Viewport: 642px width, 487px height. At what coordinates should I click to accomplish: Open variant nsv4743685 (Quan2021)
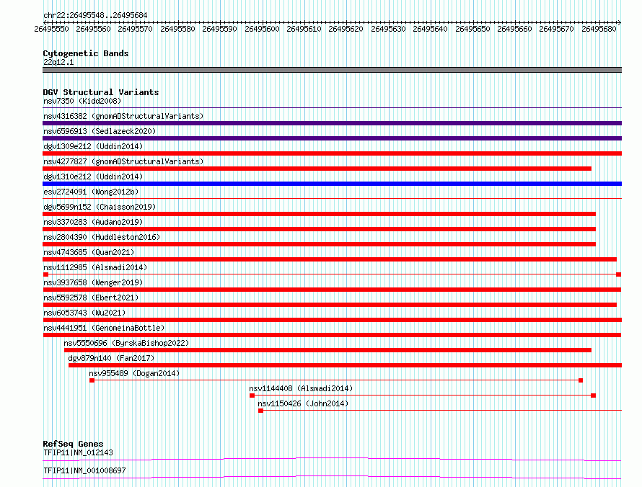click(x=89, y=252)
